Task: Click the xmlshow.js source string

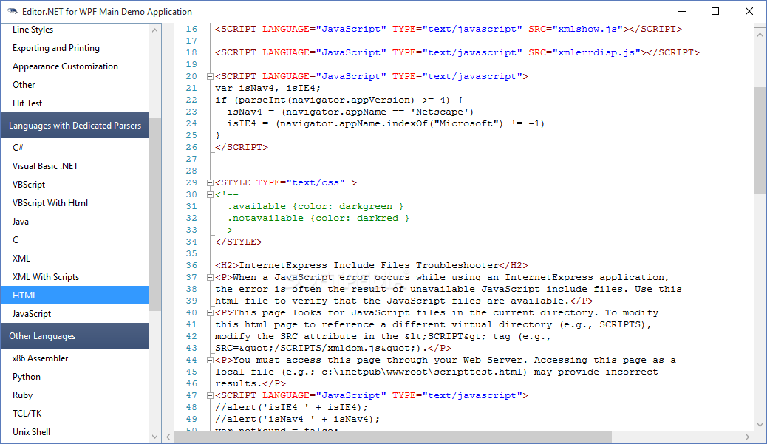Action: [588, 29]
